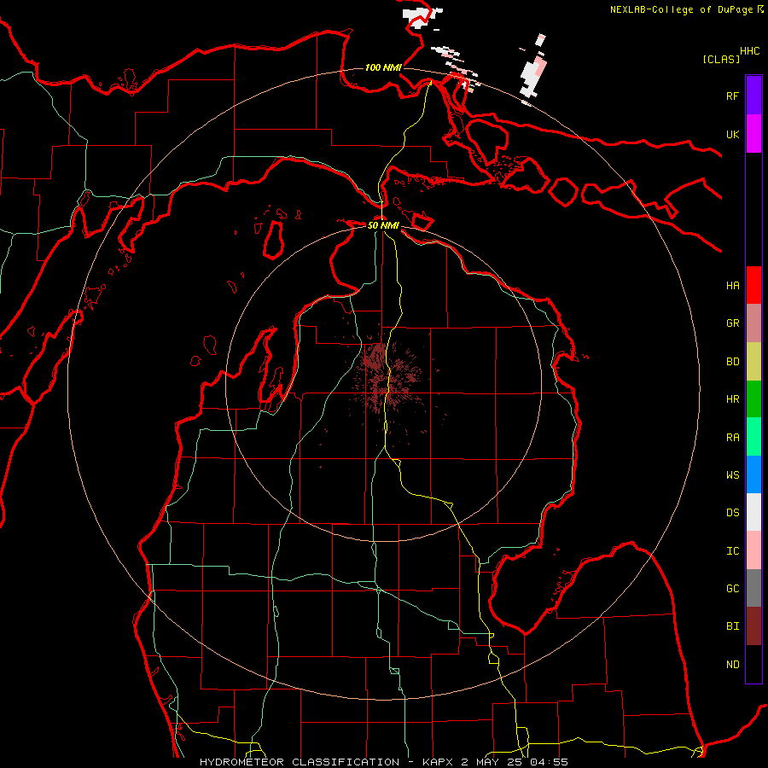
Task: Click the "RF" legend label
Action: click(x=733, y=96)
